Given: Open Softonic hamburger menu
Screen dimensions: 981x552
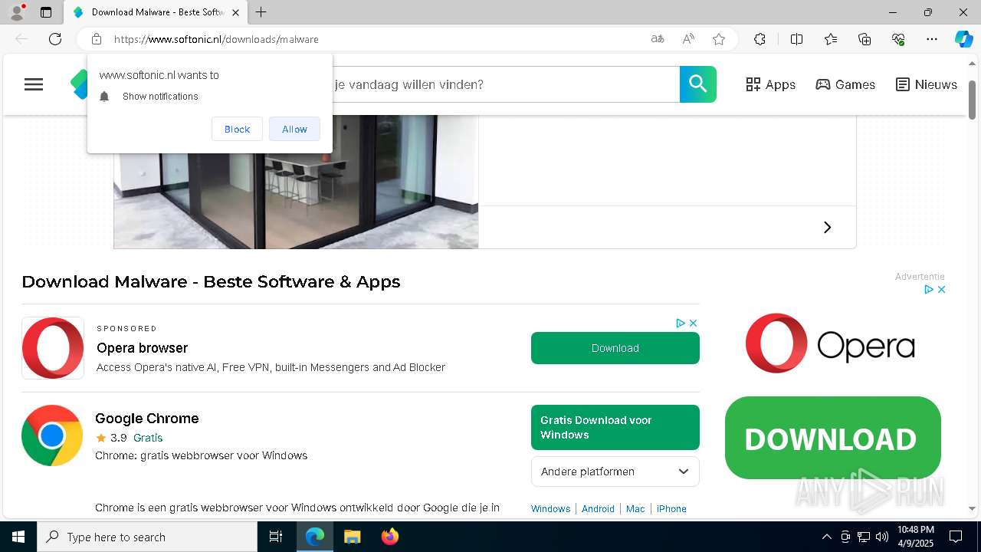Looking at the screenshot, I should pos(34,84).
